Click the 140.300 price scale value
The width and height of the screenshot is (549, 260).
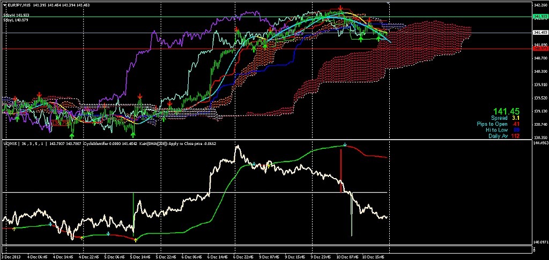pyautogui.click(x=540, y=71)
